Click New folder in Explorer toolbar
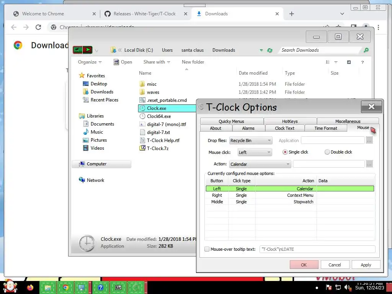The image size is (392, 294). [x=193, y=62]
